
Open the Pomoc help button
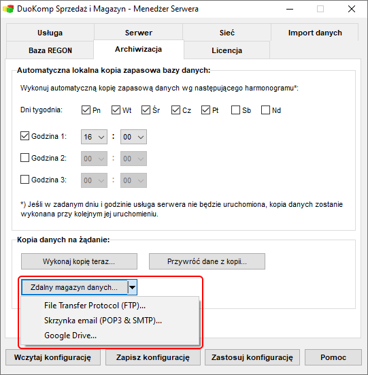pos(333,357)
